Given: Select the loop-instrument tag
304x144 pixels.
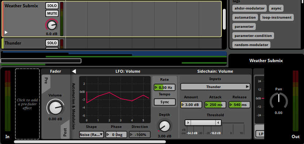Looking at the screenshot, I should click(277, 18).
